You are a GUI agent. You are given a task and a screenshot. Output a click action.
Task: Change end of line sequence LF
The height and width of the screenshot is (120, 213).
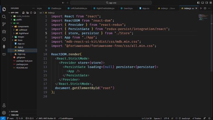pyautogui.click(x=172, y=118)
